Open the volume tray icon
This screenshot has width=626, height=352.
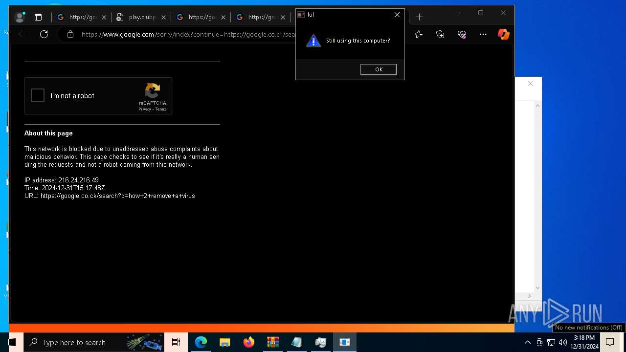point(563,342)
